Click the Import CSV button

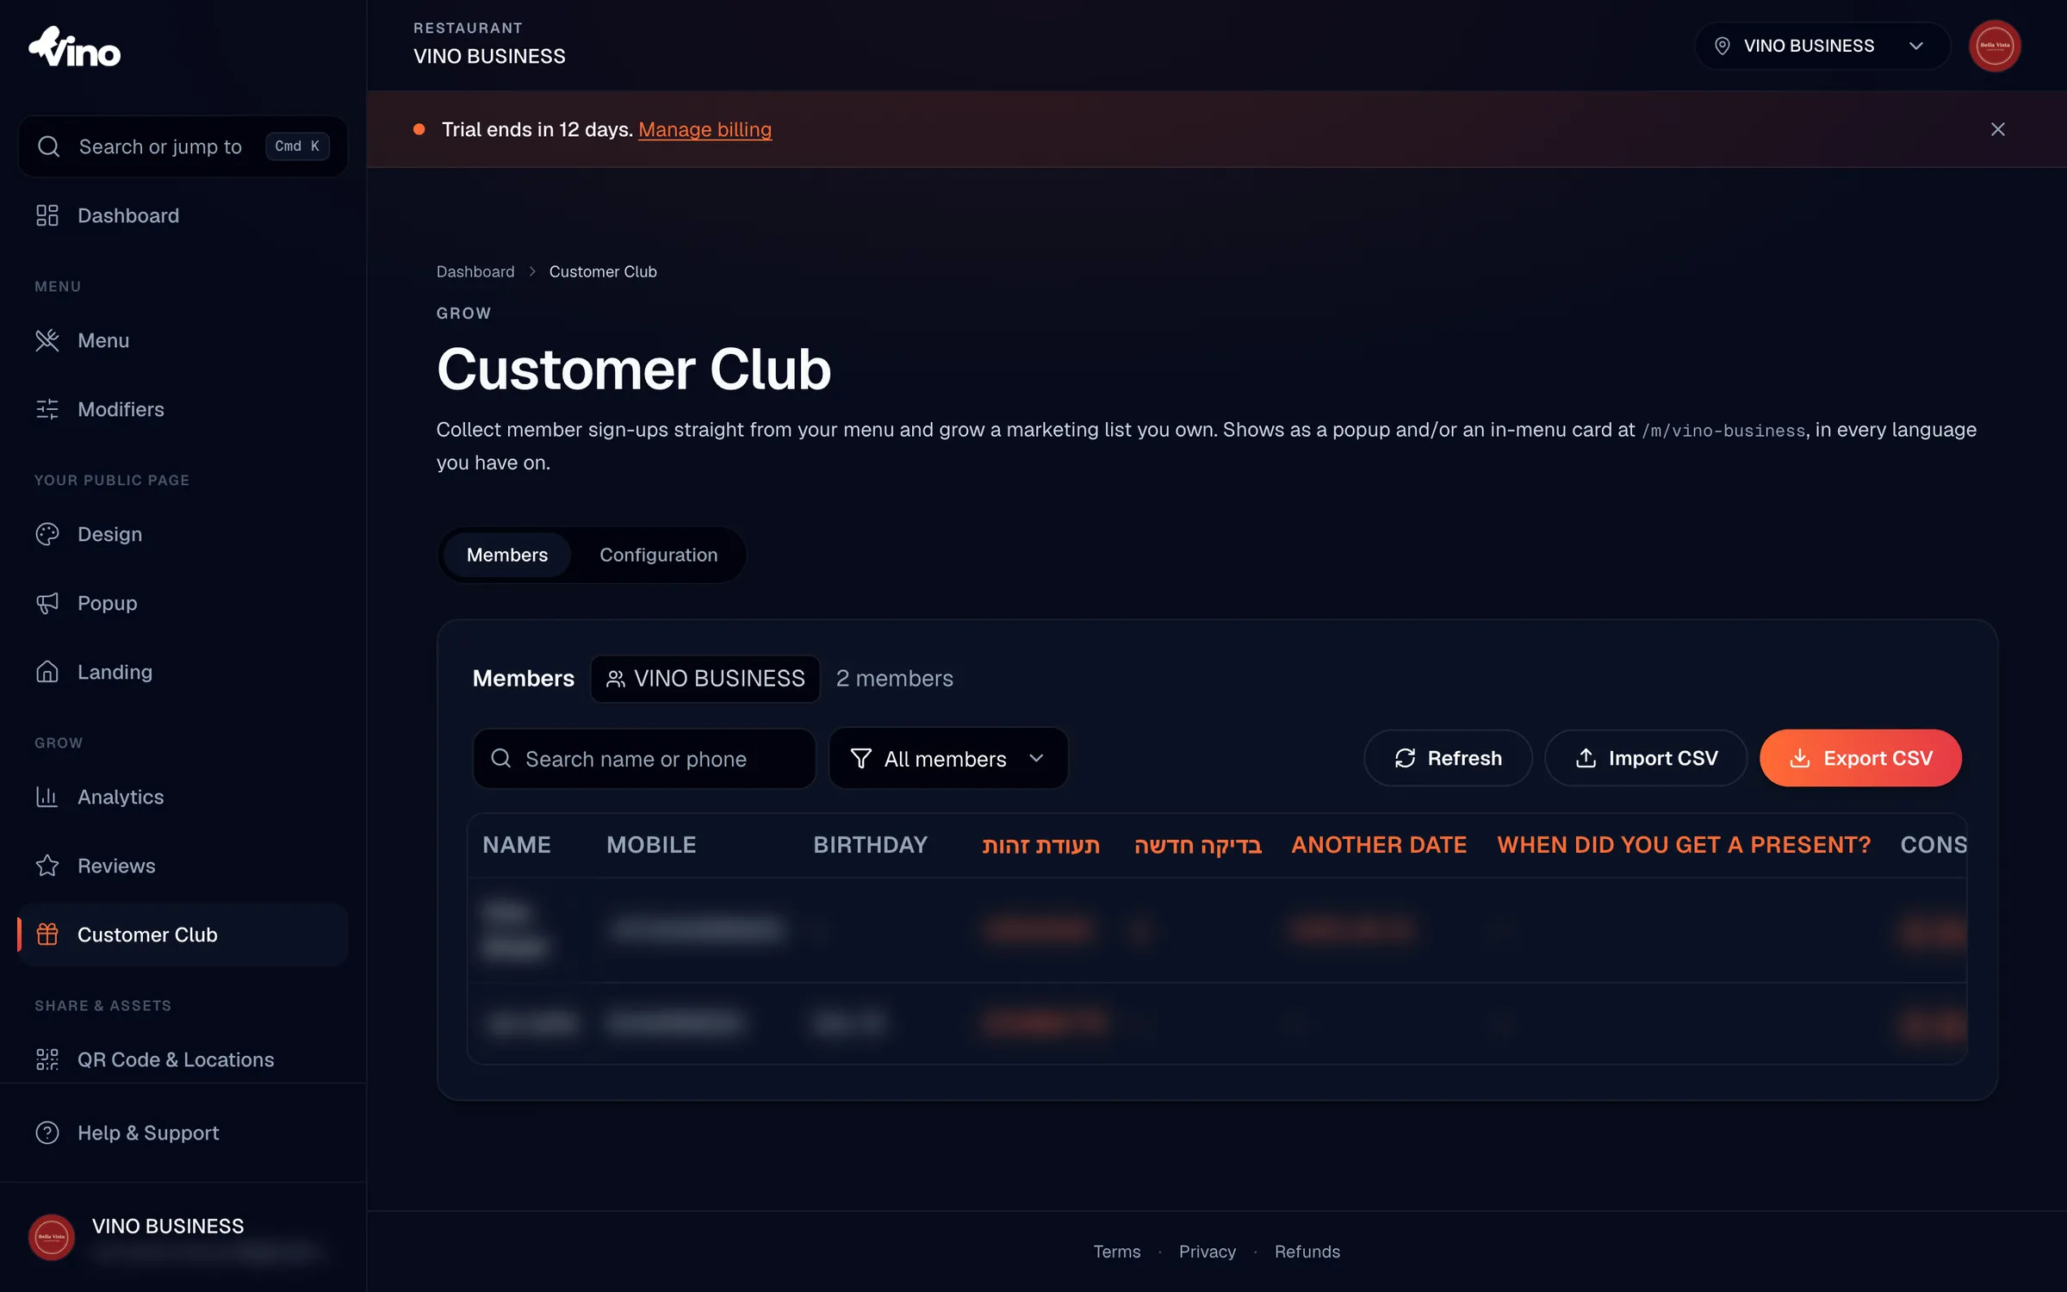[x=1646, y=758]
